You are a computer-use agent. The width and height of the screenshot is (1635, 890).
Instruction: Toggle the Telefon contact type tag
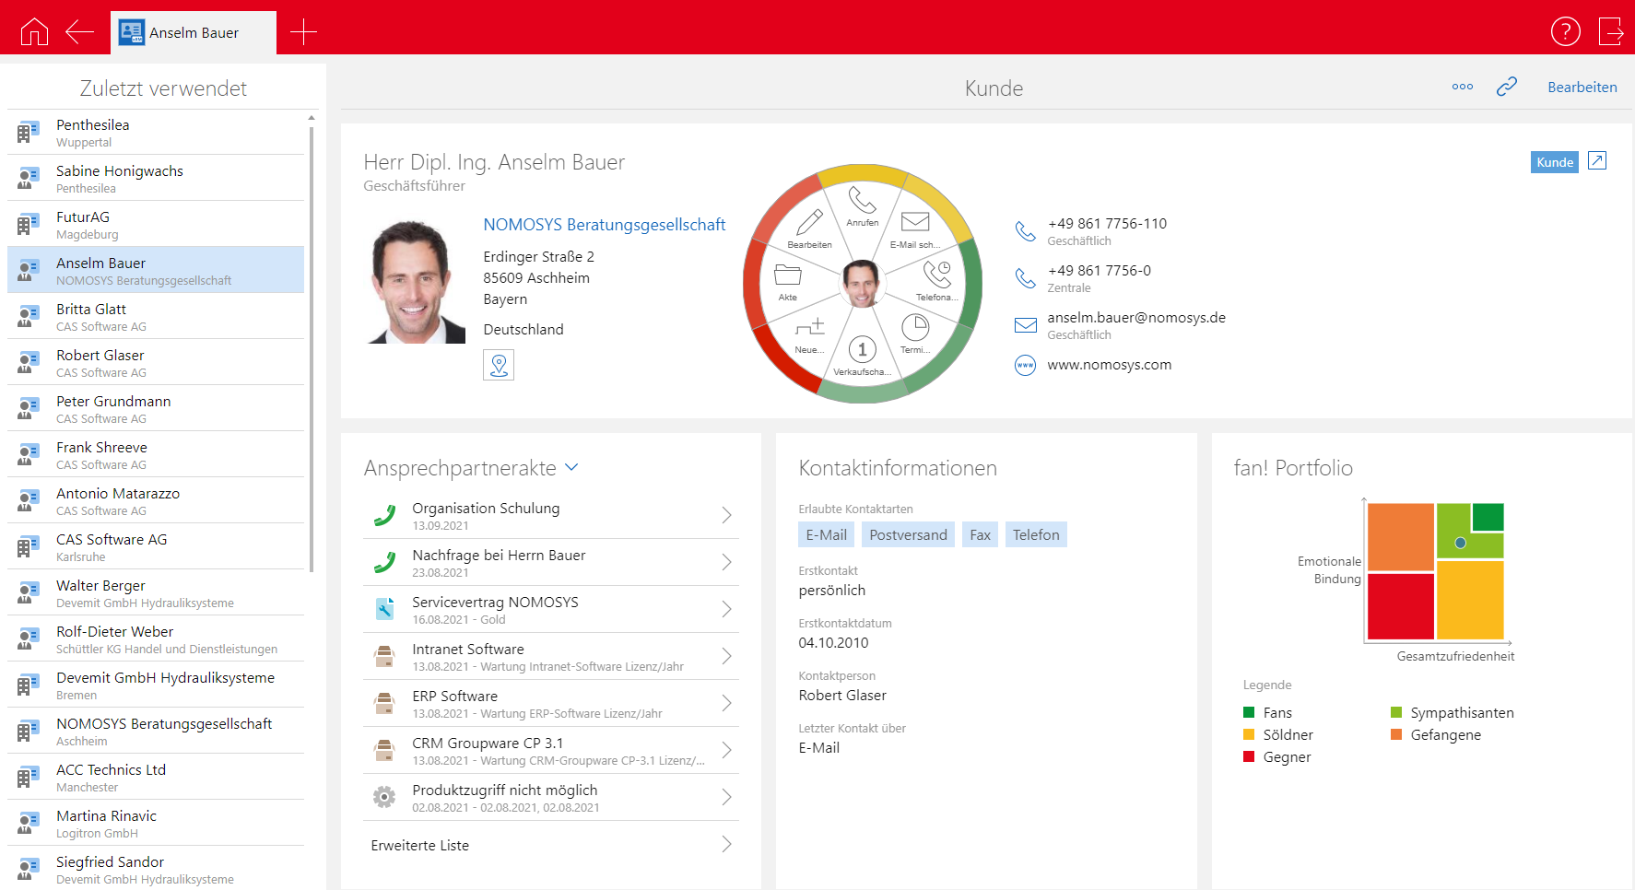pos(1036,534)
